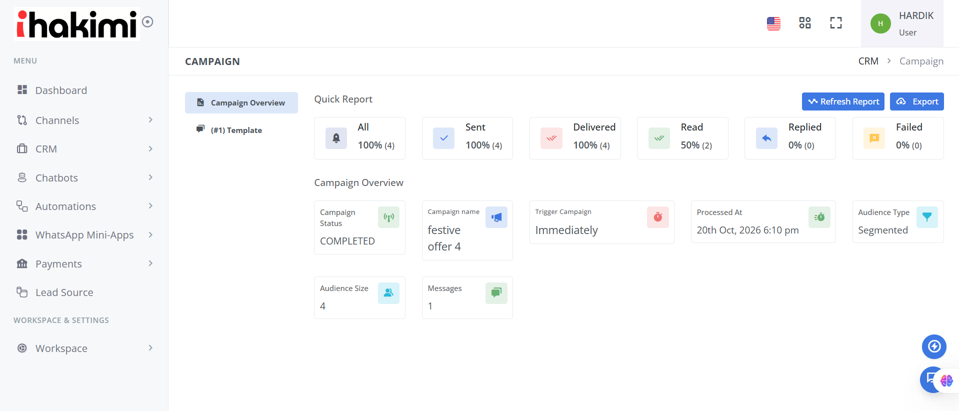This screenshot has height=411, width=959.
Task: Toggle the sidebar pin radio icon
Action: 147,21
